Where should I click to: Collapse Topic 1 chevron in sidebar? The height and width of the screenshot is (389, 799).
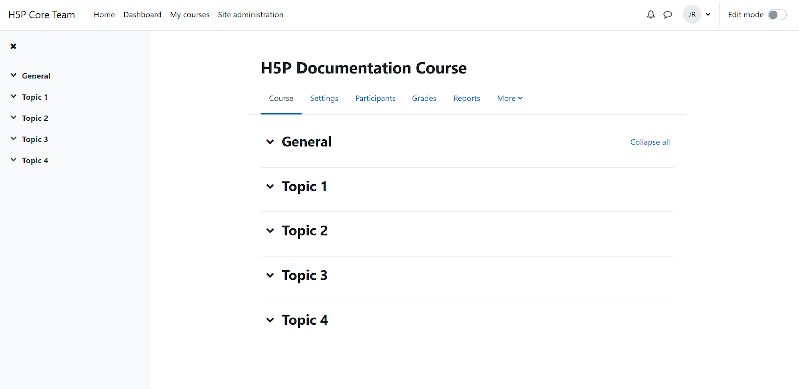tap(13, 97)
